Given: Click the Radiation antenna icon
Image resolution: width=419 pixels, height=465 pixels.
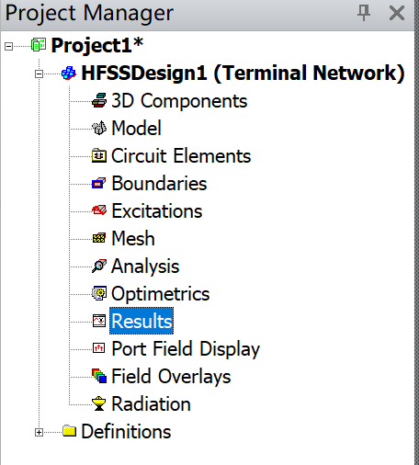Looking at the screenshot, I should pyautogui.click(x=99, y=403).
